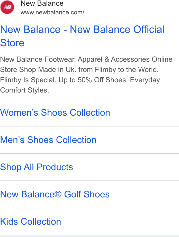Image resolution: width=179 pixels, height=237 pixels.
Task: Click "New Balance Official" in the blue headline
Action: point(117,29)
